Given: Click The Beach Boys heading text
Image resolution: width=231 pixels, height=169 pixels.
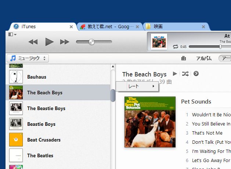Looking at the screenshot, I should [144, 74].
